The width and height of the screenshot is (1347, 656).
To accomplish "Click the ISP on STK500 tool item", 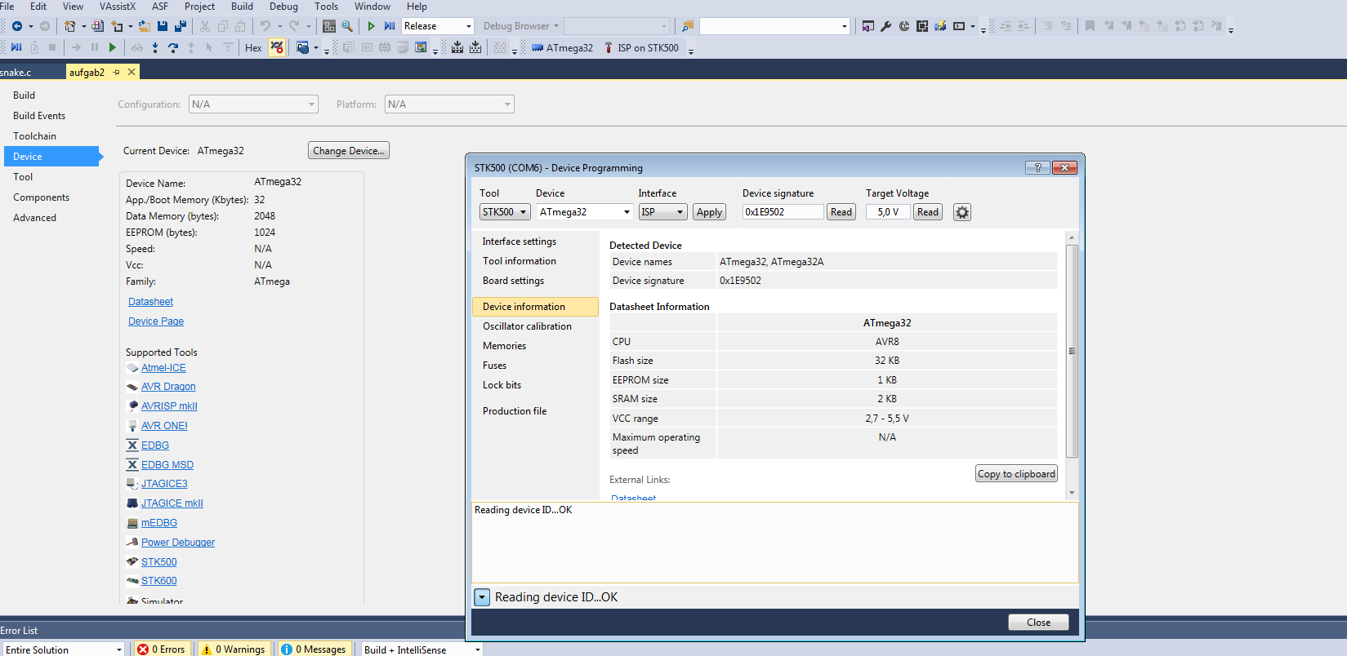I will (641, 47).
